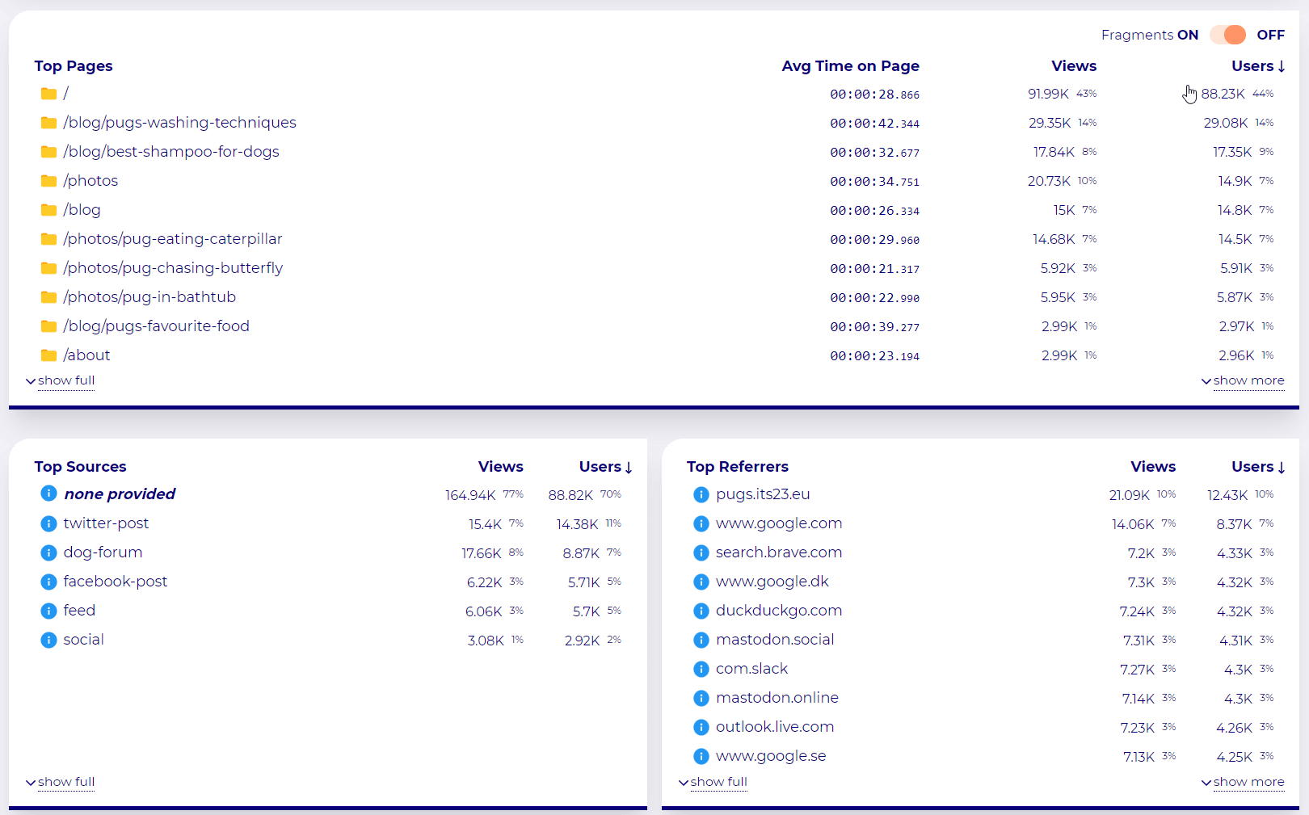Select the facebook-post source

[x=116, y=582]
